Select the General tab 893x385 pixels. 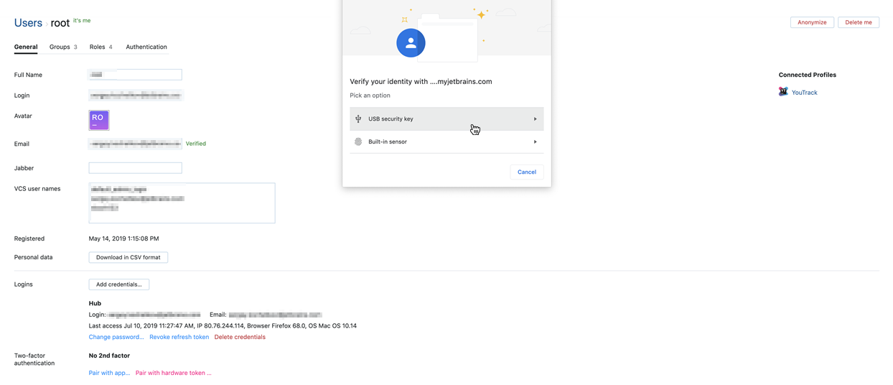[x=26, y=47]
